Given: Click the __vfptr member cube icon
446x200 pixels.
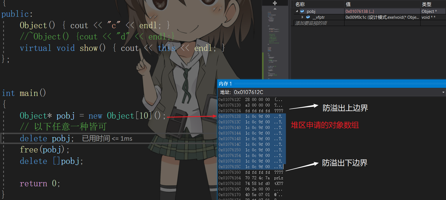Looking at the screenshot, I should [308, 17].
